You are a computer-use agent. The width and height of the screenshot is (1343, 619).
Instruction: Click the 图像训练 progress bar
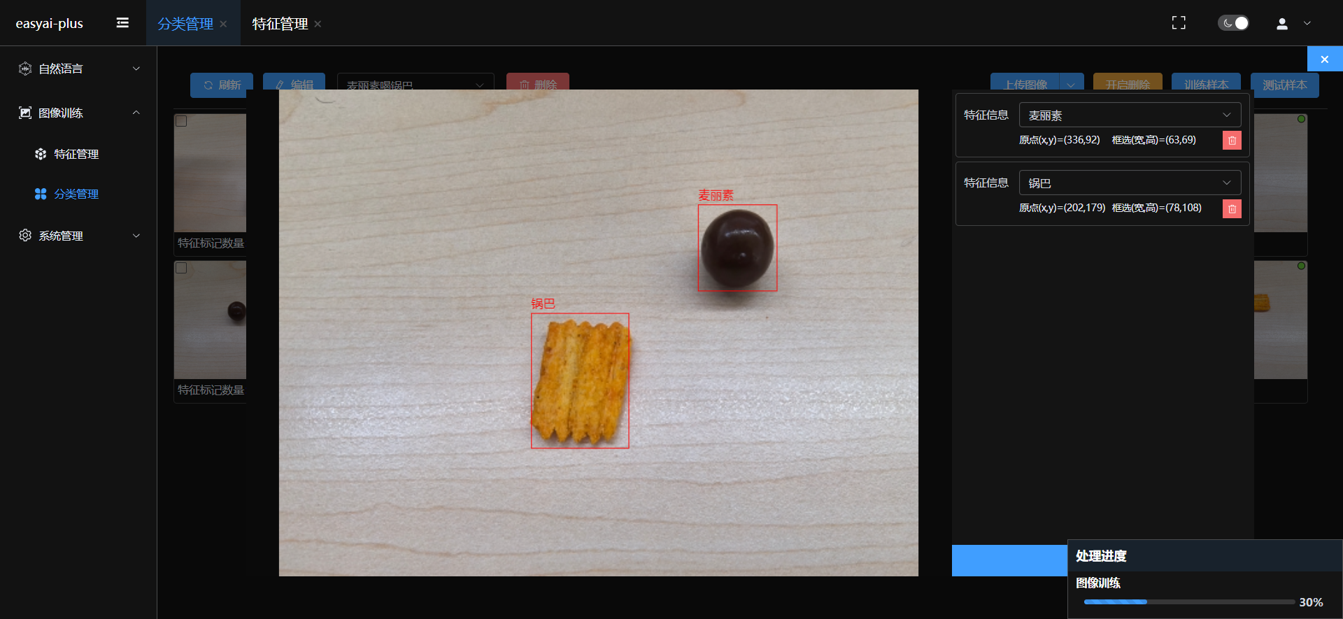tap(1188, 602)
